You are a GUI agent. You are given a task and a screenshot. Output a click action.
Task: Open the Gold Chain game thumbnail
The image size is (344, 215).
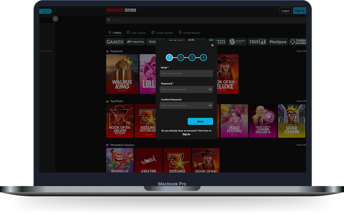(291, 121)
